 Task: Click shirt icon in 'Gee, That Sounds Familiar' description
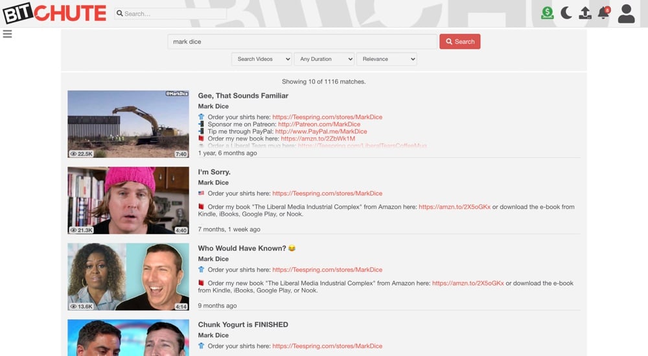pos(202,117)
